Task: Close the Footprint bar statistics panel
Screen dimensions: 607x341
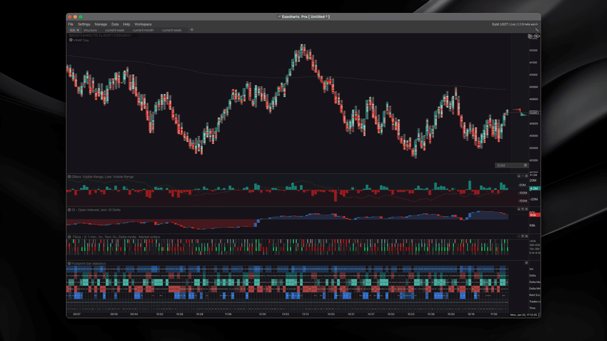Action: point(526,263)
